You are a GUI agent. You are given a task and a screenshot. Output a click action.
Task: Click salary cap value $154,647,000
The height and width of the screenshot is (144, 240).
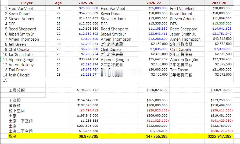pyautogui.click(x=88, y=100)
